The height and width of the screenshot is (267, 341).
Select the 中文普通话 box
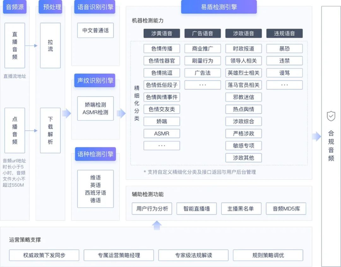[95, 30]
